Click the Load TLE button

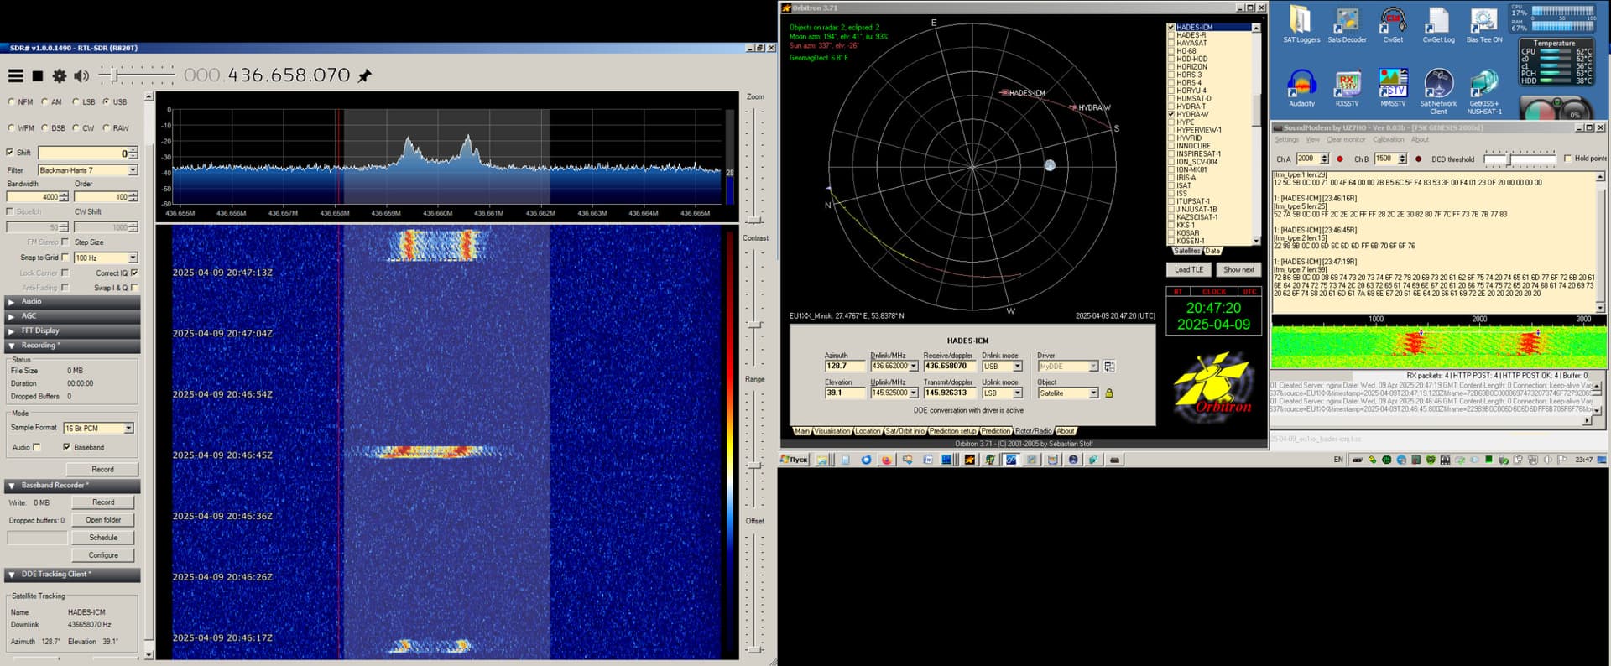click(1188, 269)
